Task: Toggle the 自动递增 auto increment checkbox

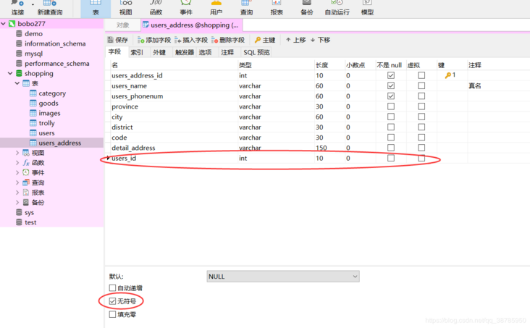Action: [x=112, y=287]
